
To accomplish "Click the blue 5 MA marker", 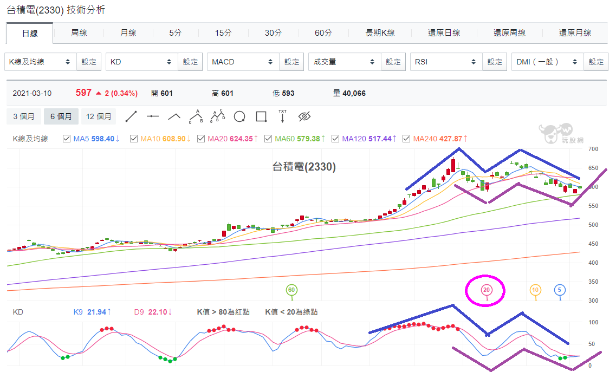I will click(560, 290).
